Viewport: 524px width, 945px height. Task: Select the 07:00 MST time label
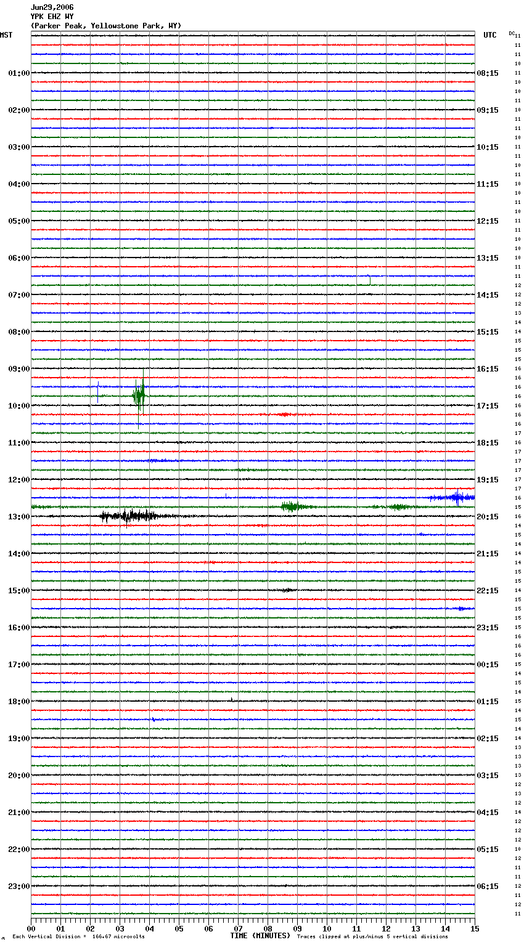pyautogui.click(x=18, y=295)
